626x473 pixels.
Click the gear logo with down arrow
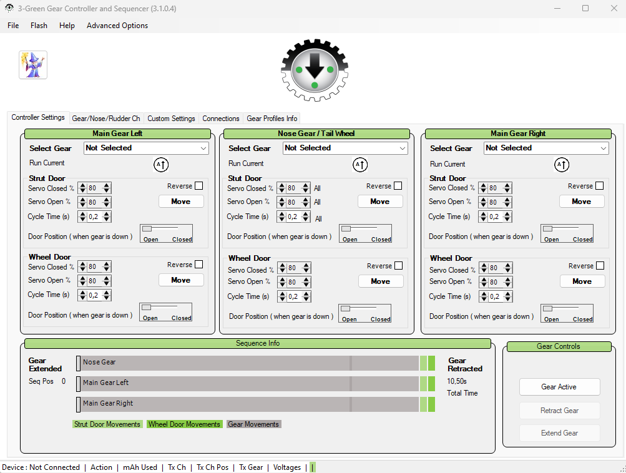315,71
